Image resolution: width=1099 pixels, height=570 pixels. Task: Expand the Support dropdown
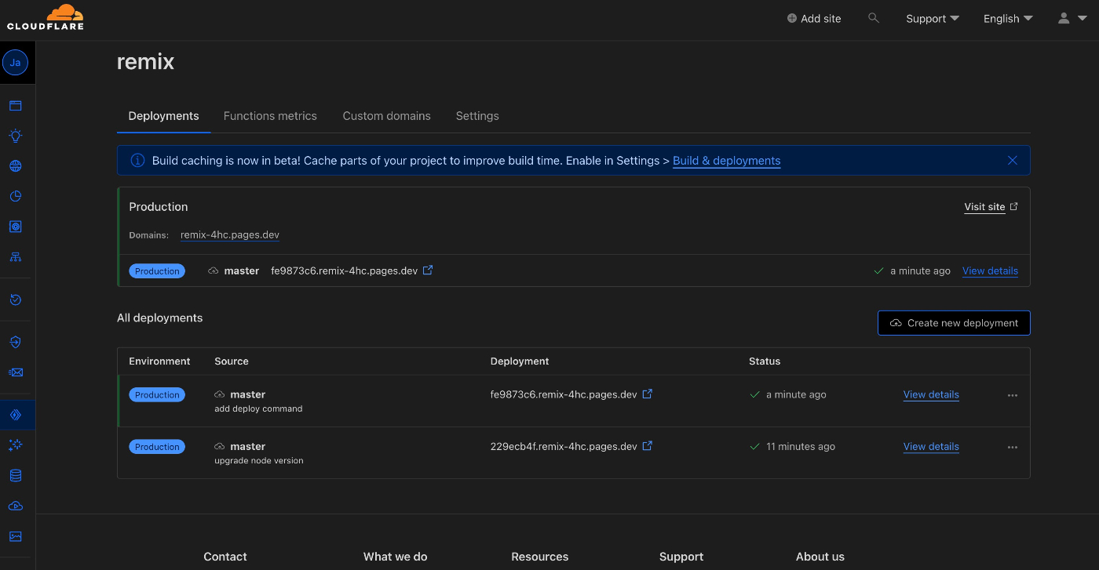pyautogui.click(x=933, y=18)
